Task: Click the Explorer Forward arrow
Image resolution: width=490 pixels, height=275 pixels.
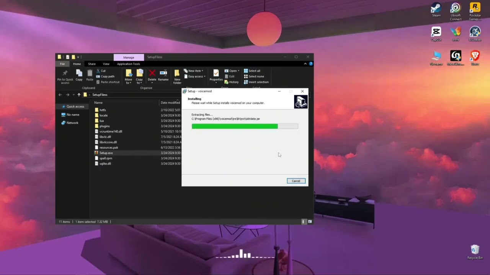Action: (x=67, y=95)
